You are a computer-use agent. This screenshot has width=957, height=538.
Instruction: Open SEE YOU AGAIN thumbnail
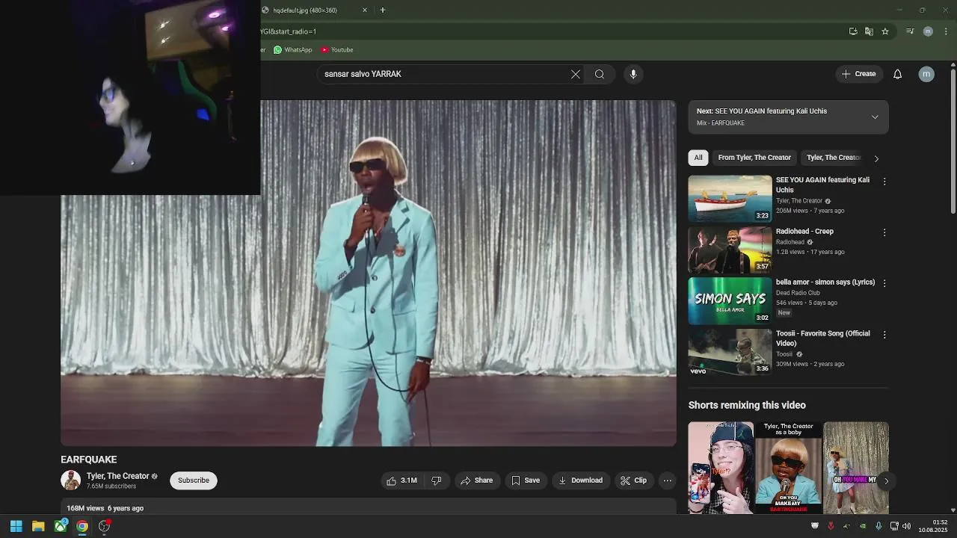click(730, 199)
